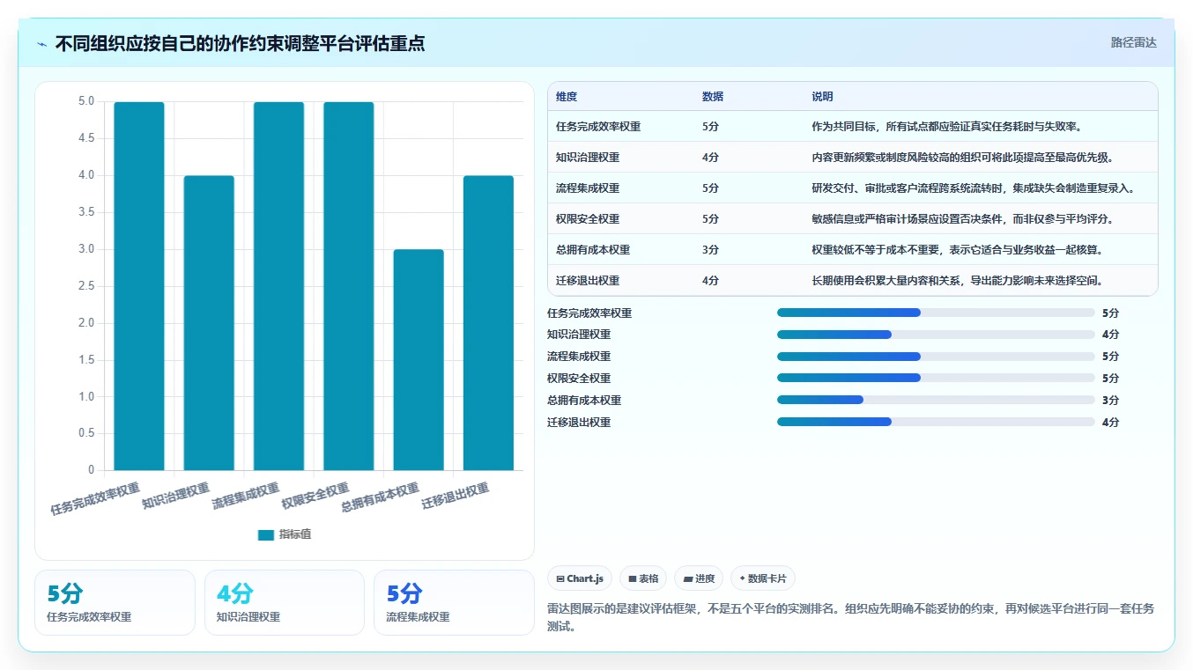Click the description starting 研发交付
This screenshot has height=670, width=1193.
(x=974, y=188)
